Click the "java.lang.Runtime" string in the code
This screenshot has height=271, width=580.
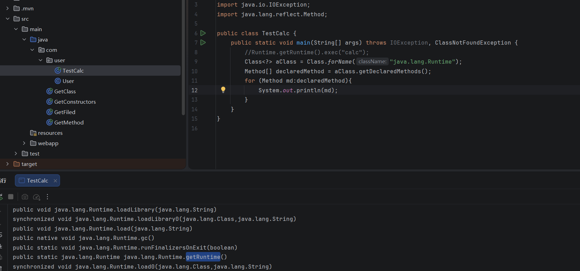pos(423,62)
